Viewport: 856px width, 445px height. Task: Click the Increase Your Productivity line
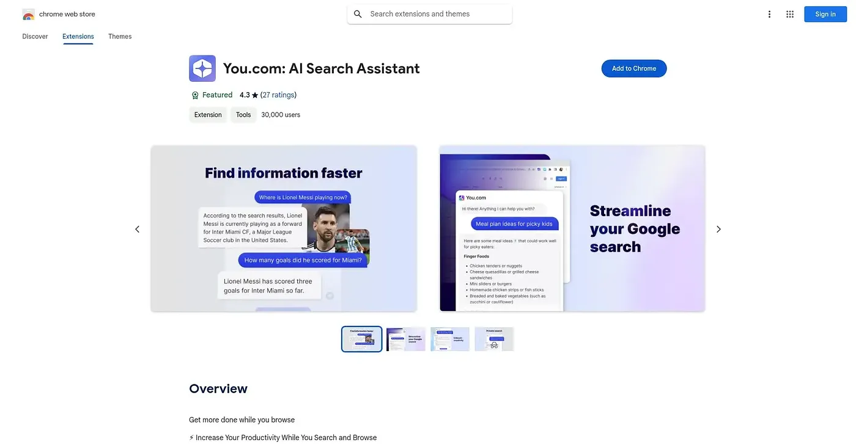pyautogui.click(x=283, y=438)
